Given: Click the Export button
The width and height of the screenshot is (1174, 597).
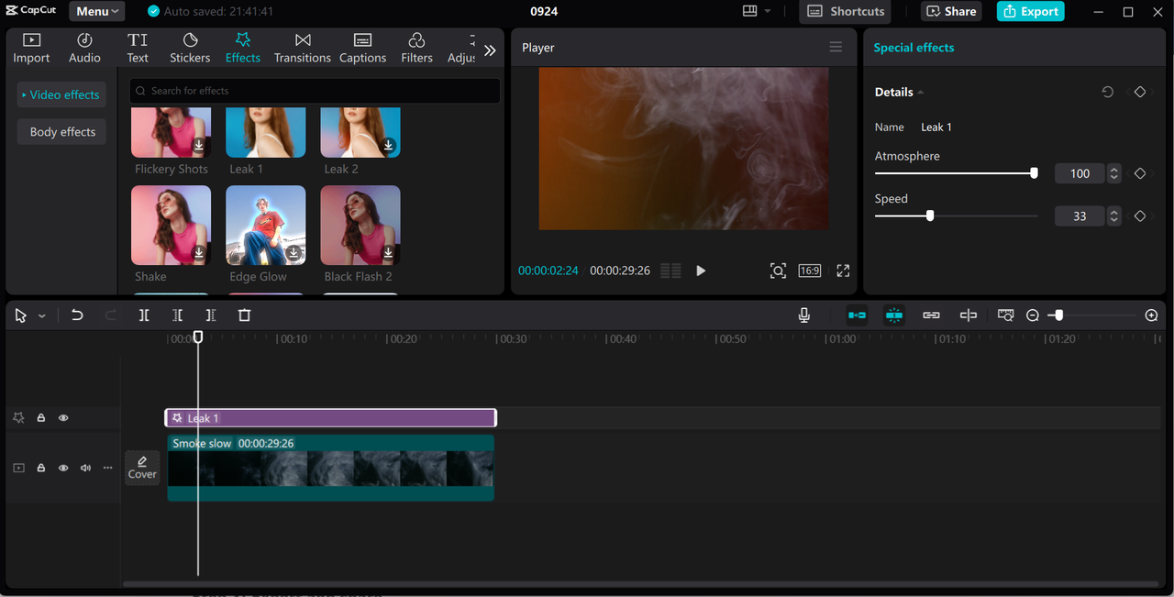Looking at the screenshot, I should pyautogui.click(x=1030, y=11).
